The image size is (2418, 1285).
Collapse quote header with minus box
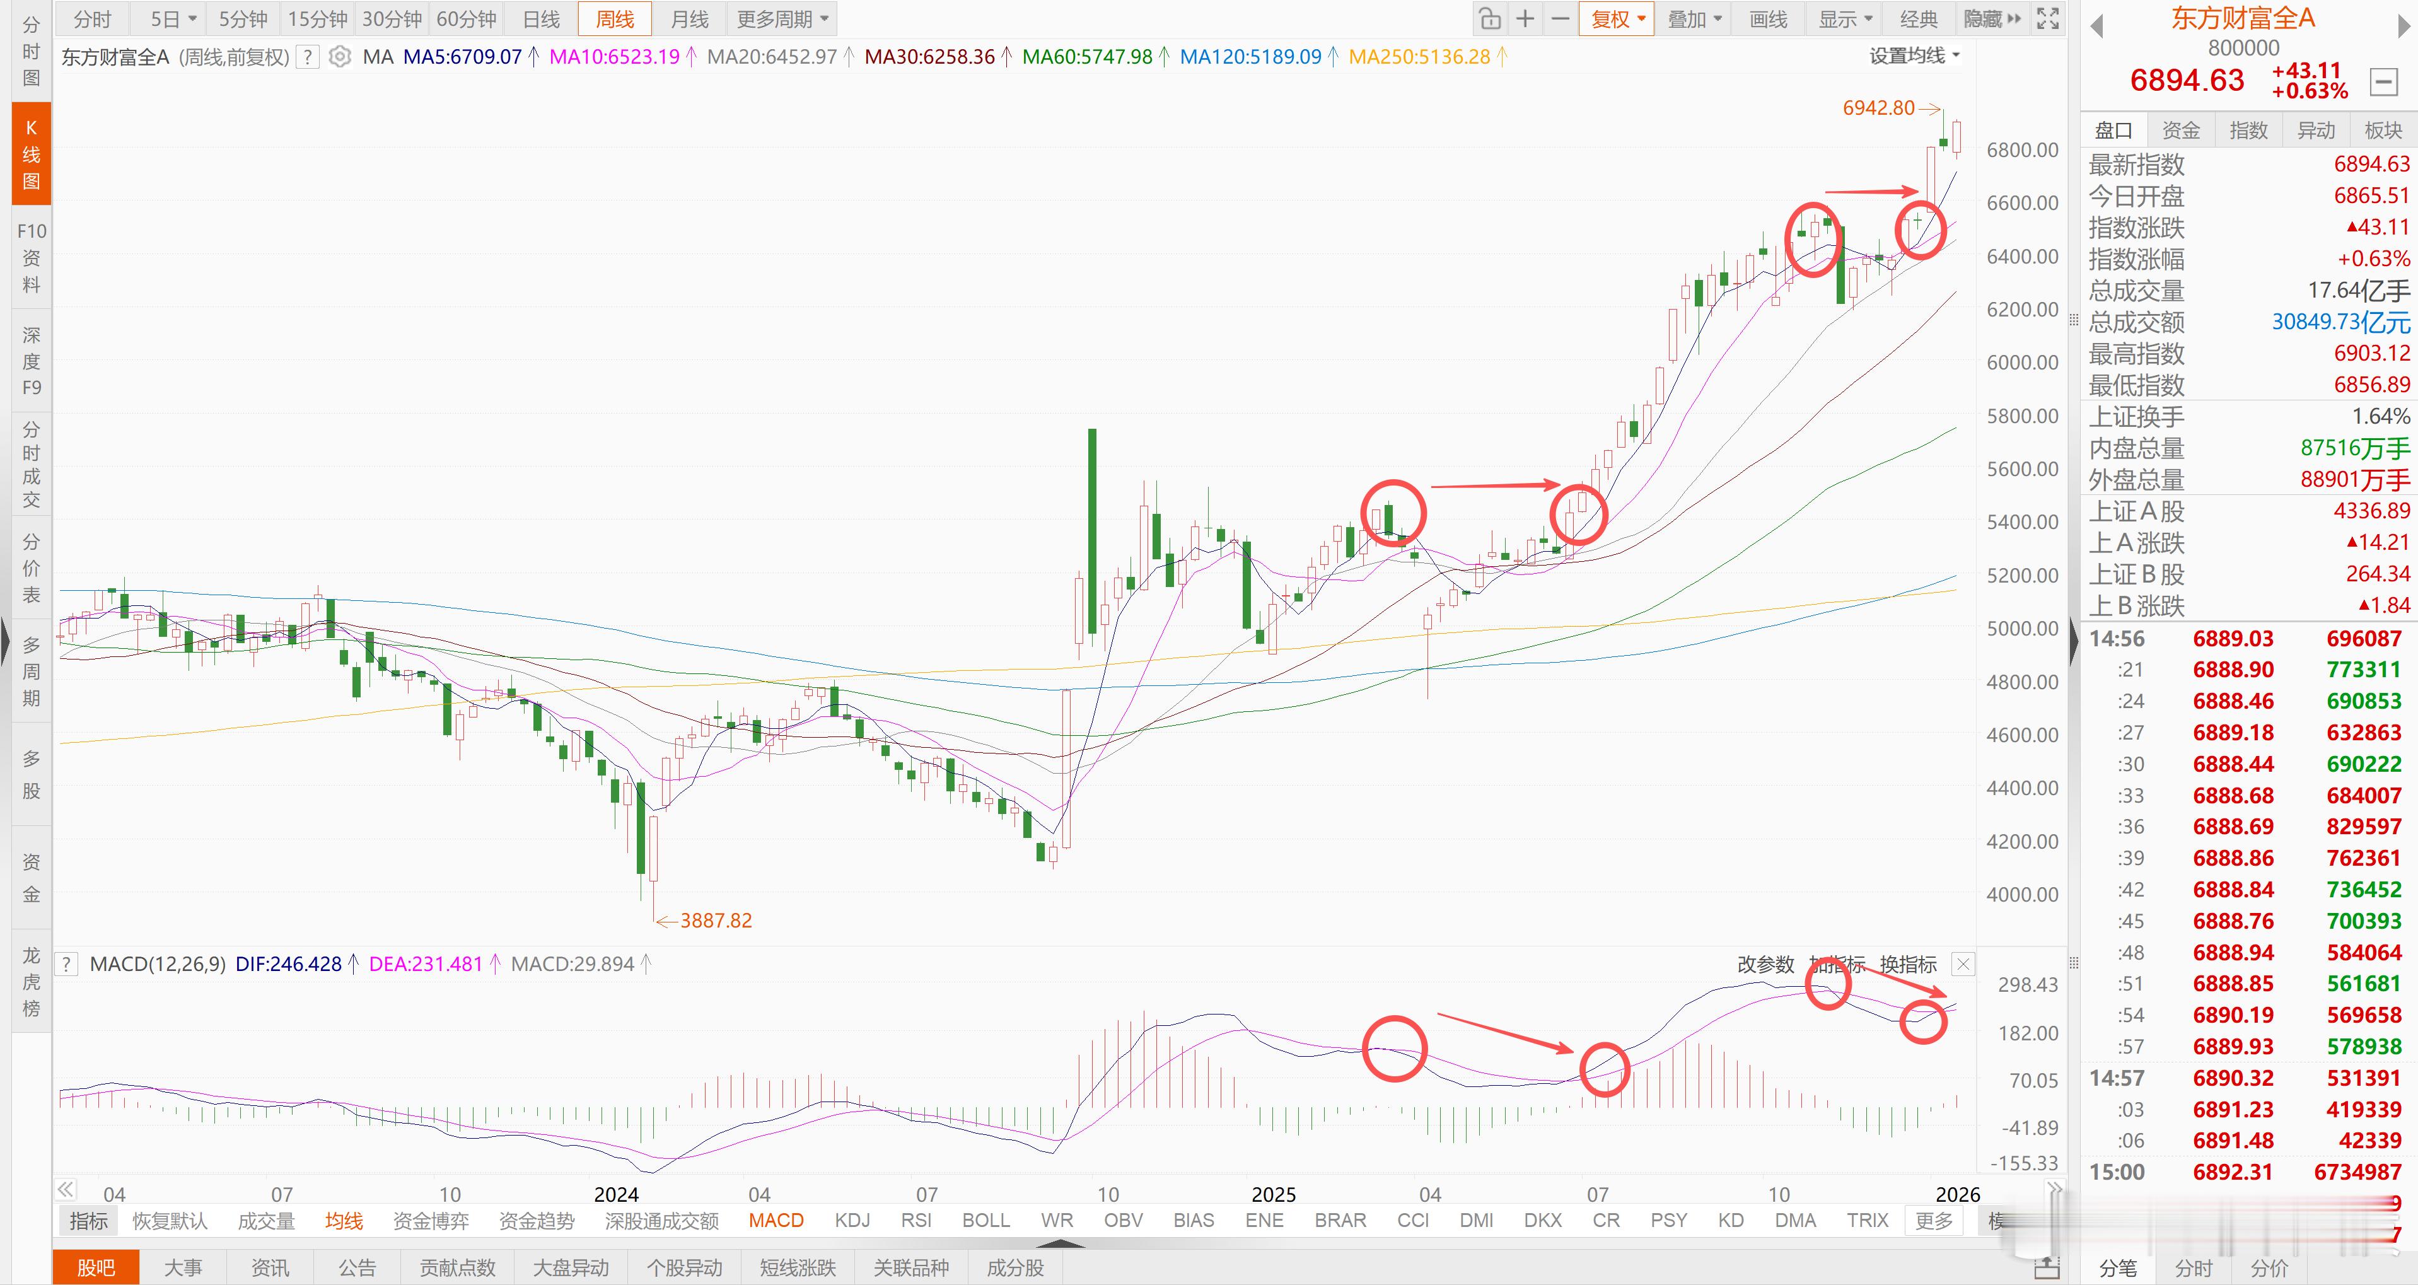coord(2383,83)
